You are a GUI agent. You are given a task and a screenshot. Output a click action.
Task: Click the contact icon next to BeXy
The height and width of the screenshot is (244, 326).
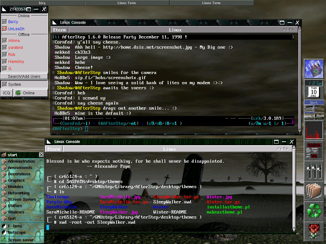(4, 22)
